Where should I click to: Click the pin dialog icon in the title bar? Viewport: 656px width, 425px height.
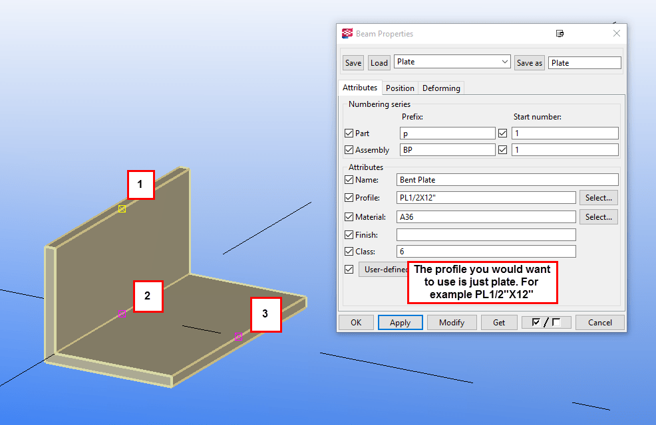click(x=560, y=33)
